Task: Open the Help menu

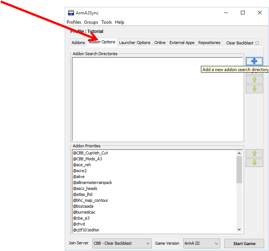Action: [120, 22]
